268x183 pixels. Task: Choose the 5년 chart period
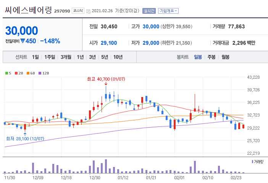coord(105,57)
